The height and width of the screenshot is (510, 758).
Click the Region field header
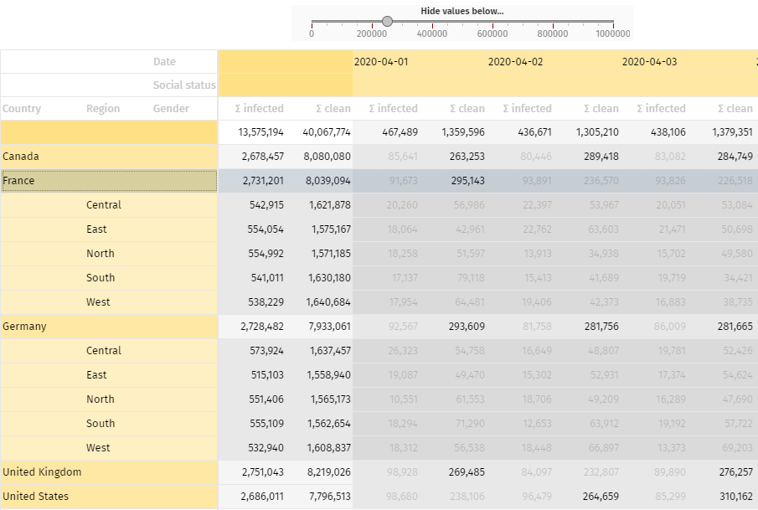[103, 109]
